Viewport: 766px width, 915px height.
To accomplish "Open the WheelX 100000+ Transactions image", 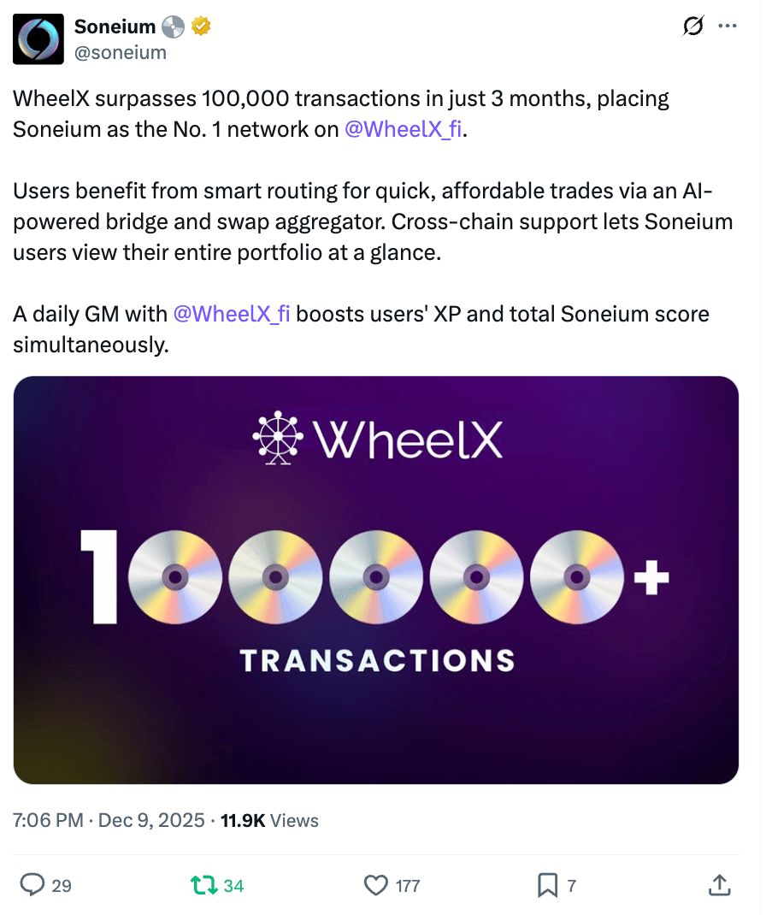I will tap(376, 580).
